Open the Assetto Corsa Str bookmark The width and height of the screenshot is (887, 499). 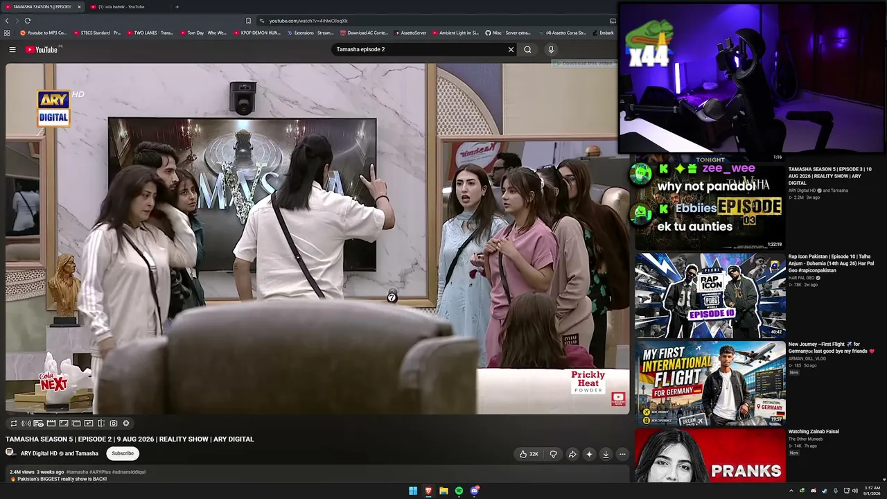coord(561,33)
